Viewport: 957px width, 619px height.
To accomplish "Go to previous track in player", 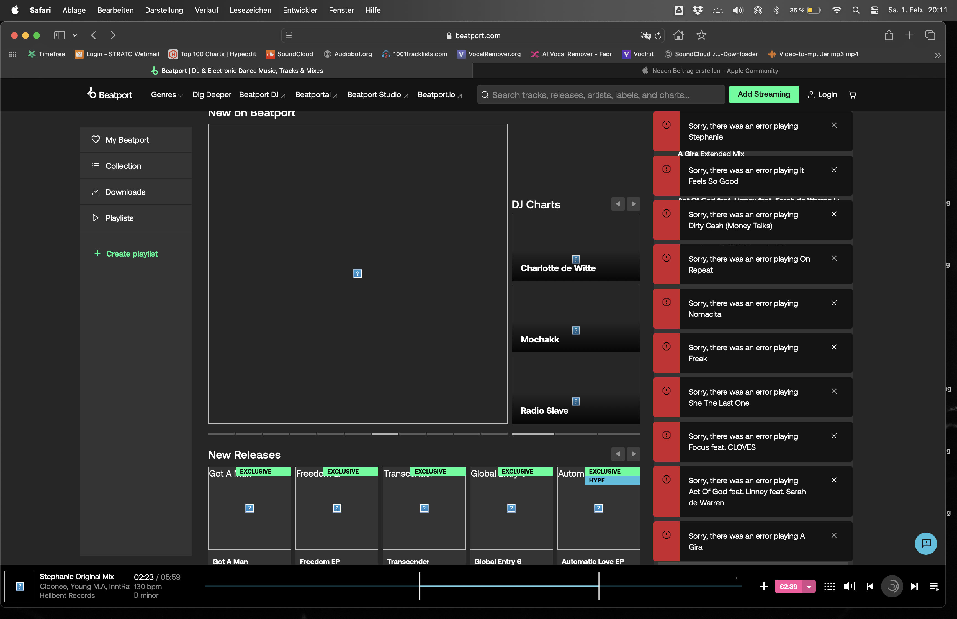I will (870, 586).
